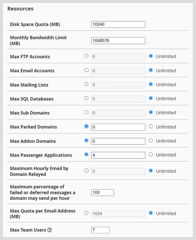196x240 pixels.
Task: Focus the Max Passenger Applications input field
Action: pos(118,155)
